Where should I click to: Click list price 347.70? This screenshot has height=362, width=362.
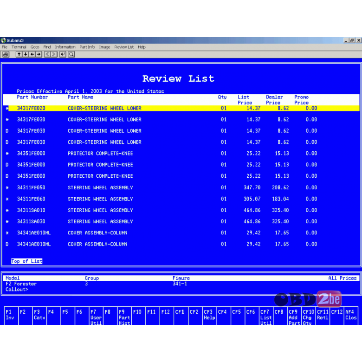tap(252, 187)
